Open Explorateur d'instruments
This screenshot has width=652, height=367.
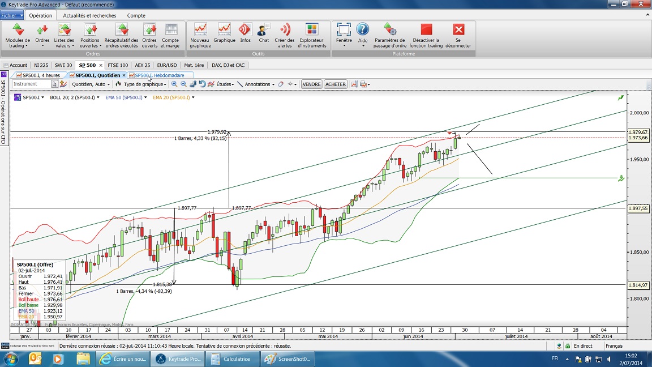pos(312,36)
